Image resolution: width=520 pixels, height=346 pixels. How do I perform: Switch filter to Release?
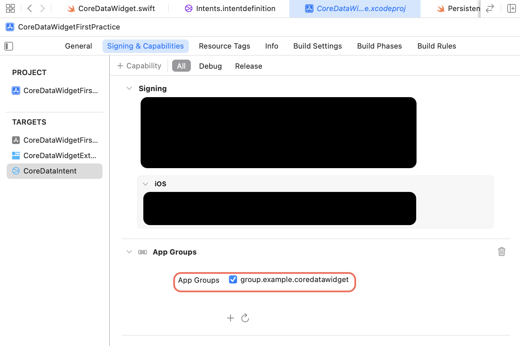[x=248, y=66]
